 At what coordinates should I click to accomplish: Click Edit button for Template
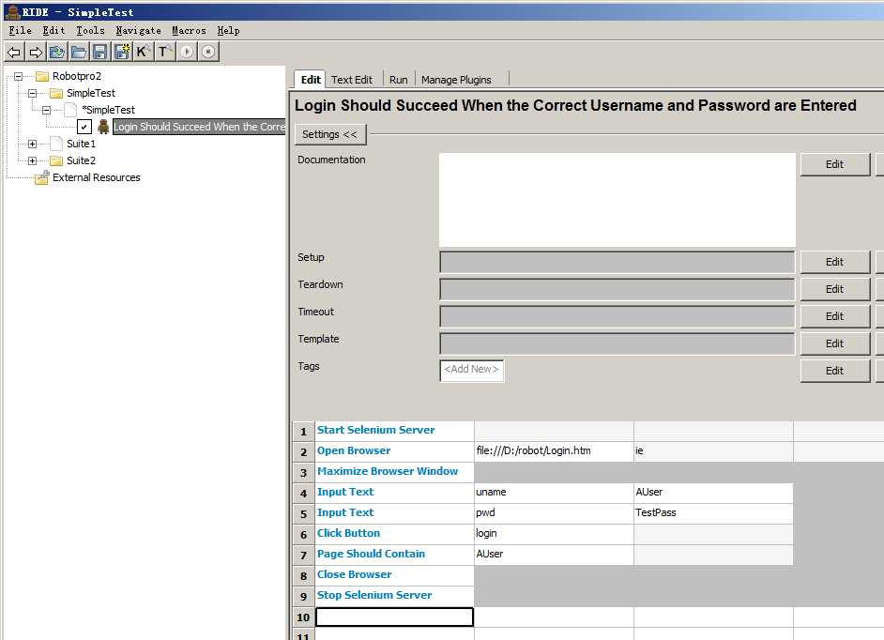tap(835, 343)
